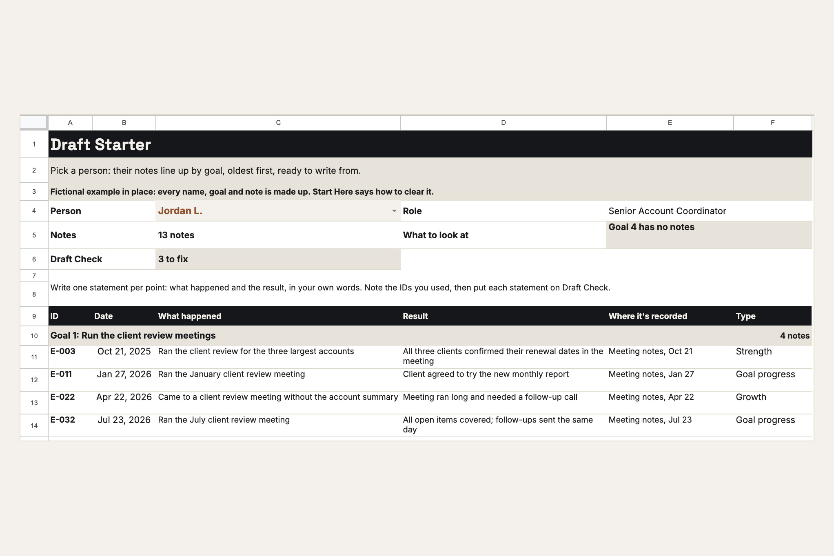This screenshot has width=834, height=556.
Task: Select column F header
Action: click(773, 122)
